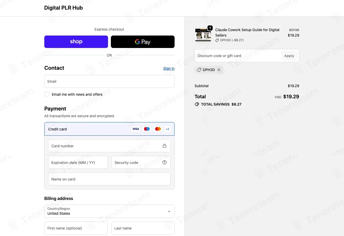Click the Express checkout label
The image size is (344, 236).
coord(109,29)
